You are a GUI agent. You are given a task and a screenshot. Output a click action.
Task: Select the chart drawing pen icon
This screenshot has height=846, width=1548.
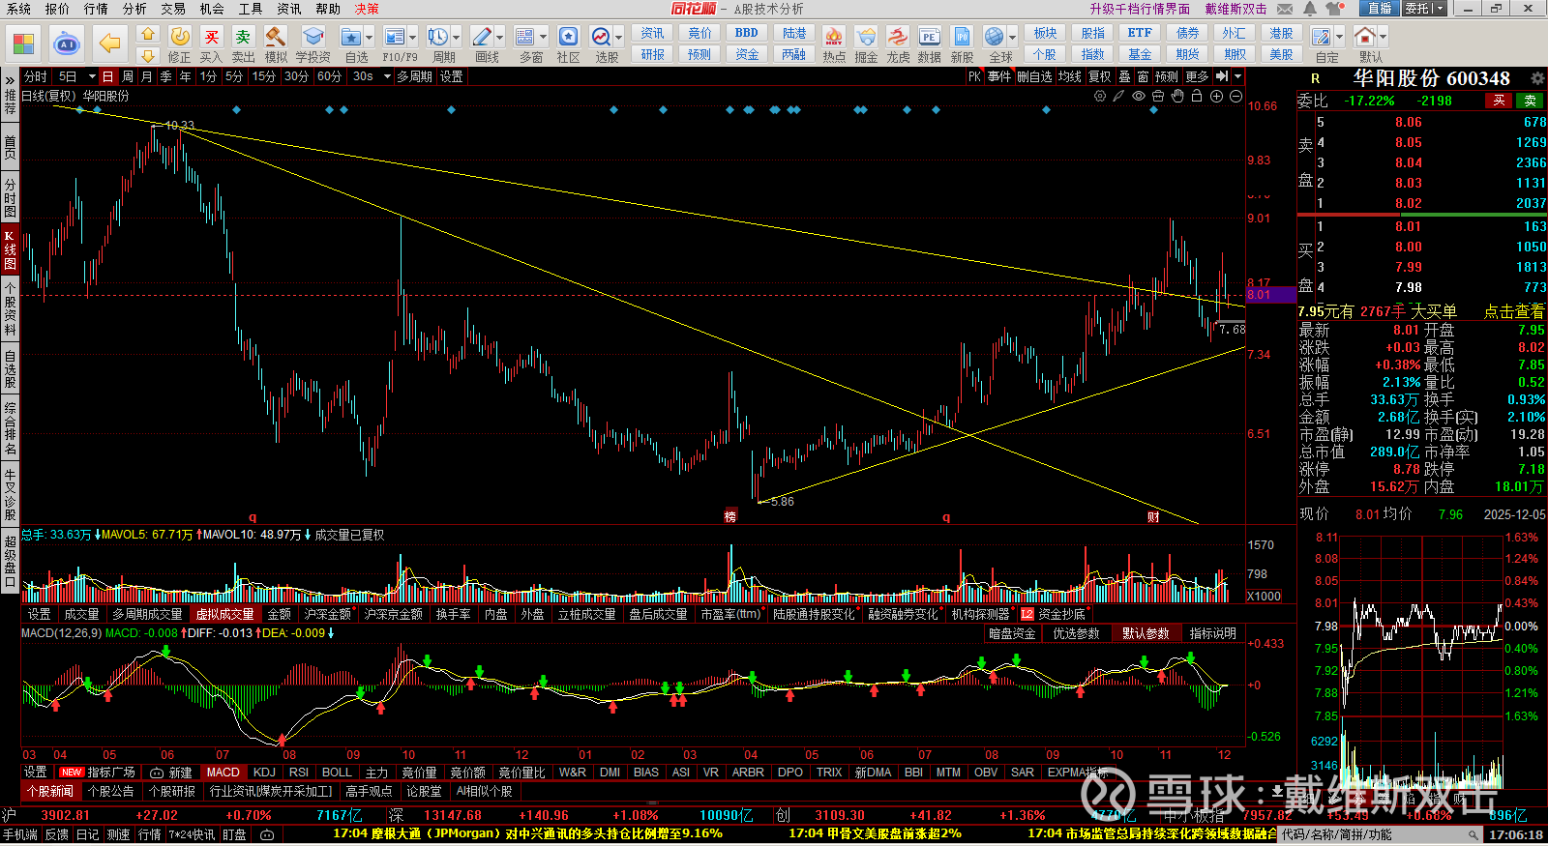pos(1118,96)
